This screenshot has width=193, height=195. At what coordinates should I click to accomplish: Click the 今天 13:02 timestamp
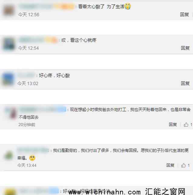(28, 83)
